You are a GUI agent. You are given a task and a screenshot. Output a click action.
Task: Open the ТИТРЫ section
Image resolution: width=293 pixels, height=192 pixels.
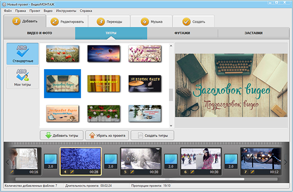(x=111, y=33)
